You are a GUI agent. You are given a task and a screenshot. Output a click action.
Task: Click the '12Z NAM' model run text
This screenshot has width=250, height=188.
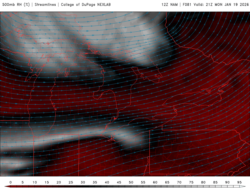coord(170,5)
